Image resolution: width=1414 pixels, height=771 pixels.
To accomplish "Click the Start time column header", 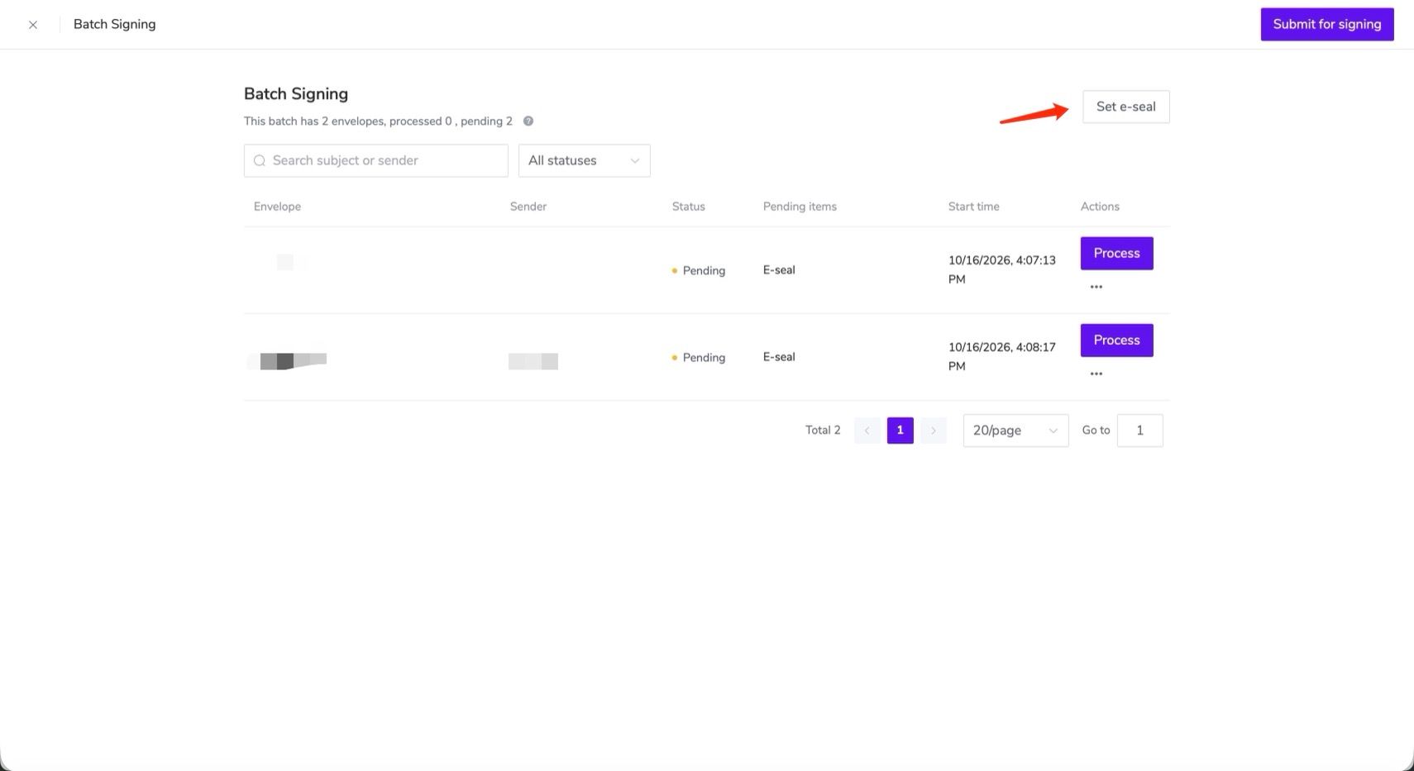I will click(x=974, y=207).
